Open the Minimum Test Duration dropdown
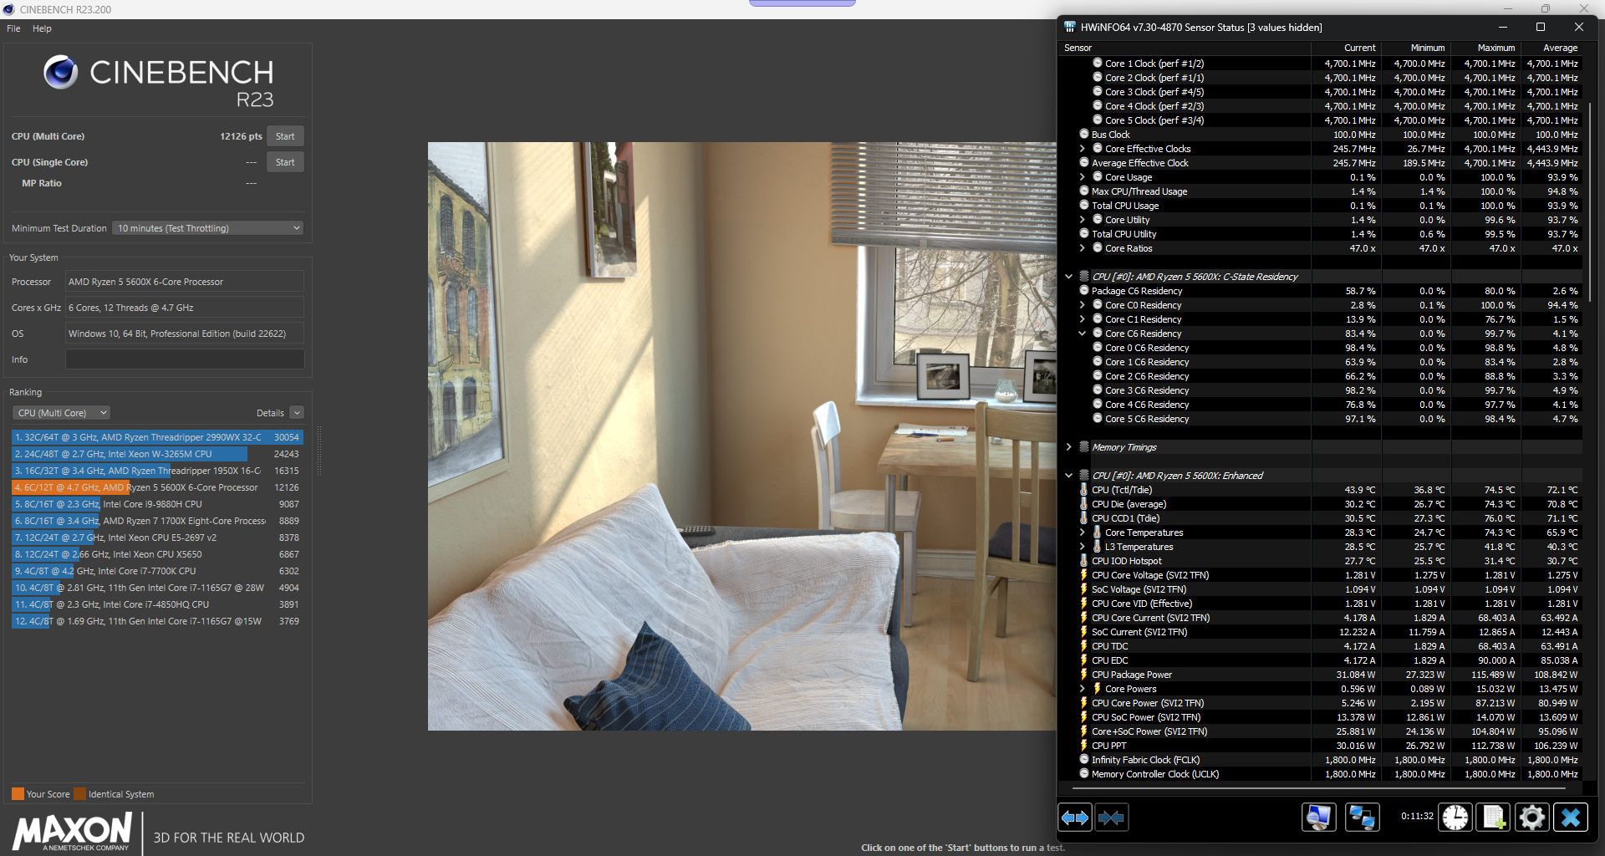1605x856 pixels. (x=207, y=228)
